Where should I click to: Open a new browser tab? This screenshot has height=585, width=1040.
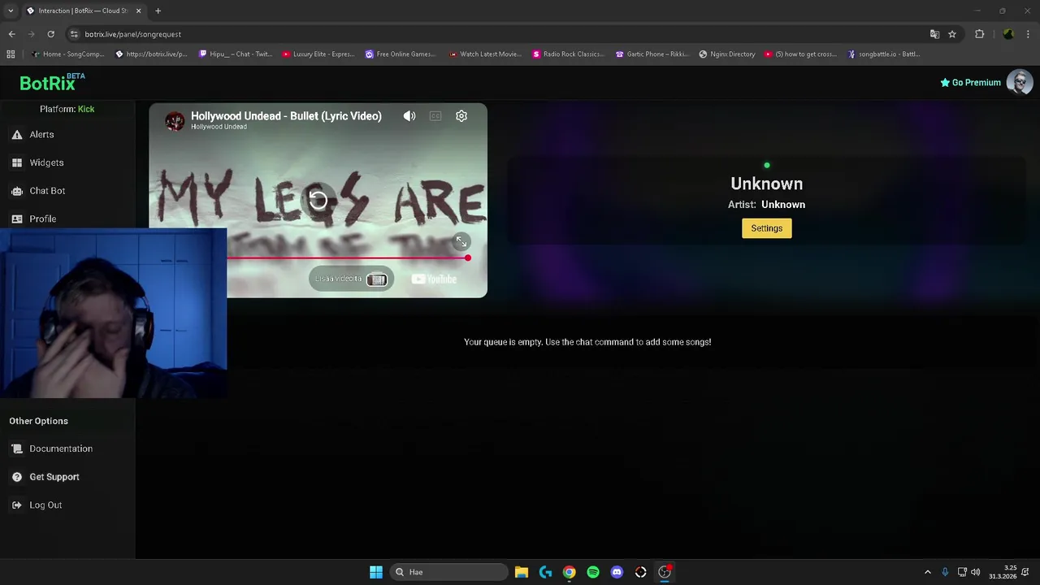[158, 11]
